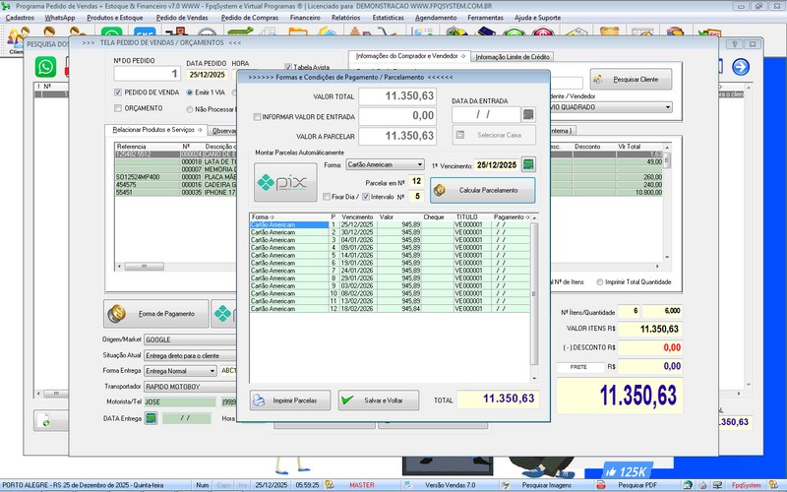
Task: Click the icon after FpqSystem in status bar
Action: point(773,485)
